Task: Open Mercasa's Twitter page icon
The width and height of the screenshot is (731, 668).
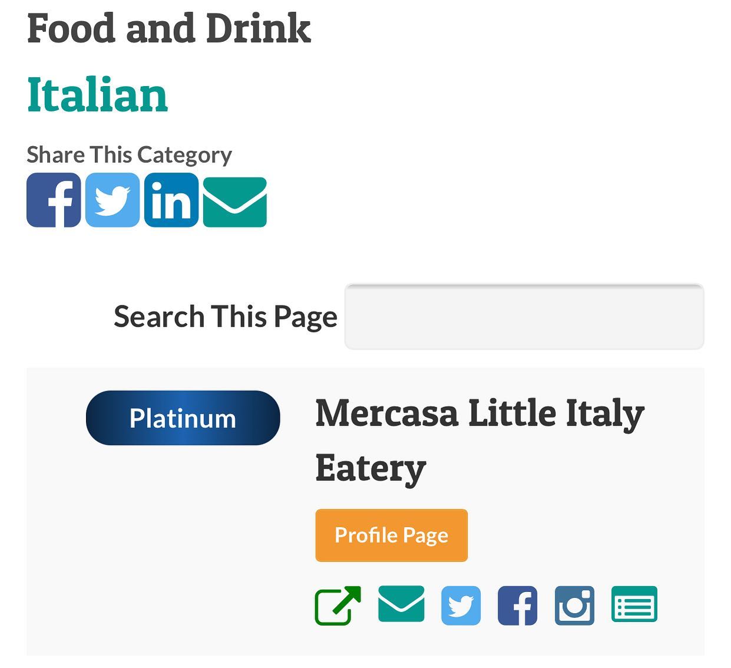Action: click(461, 606)
